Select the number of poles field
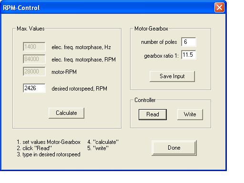The height and width of the screenshot is (183, 244). (x=189, y=42)
